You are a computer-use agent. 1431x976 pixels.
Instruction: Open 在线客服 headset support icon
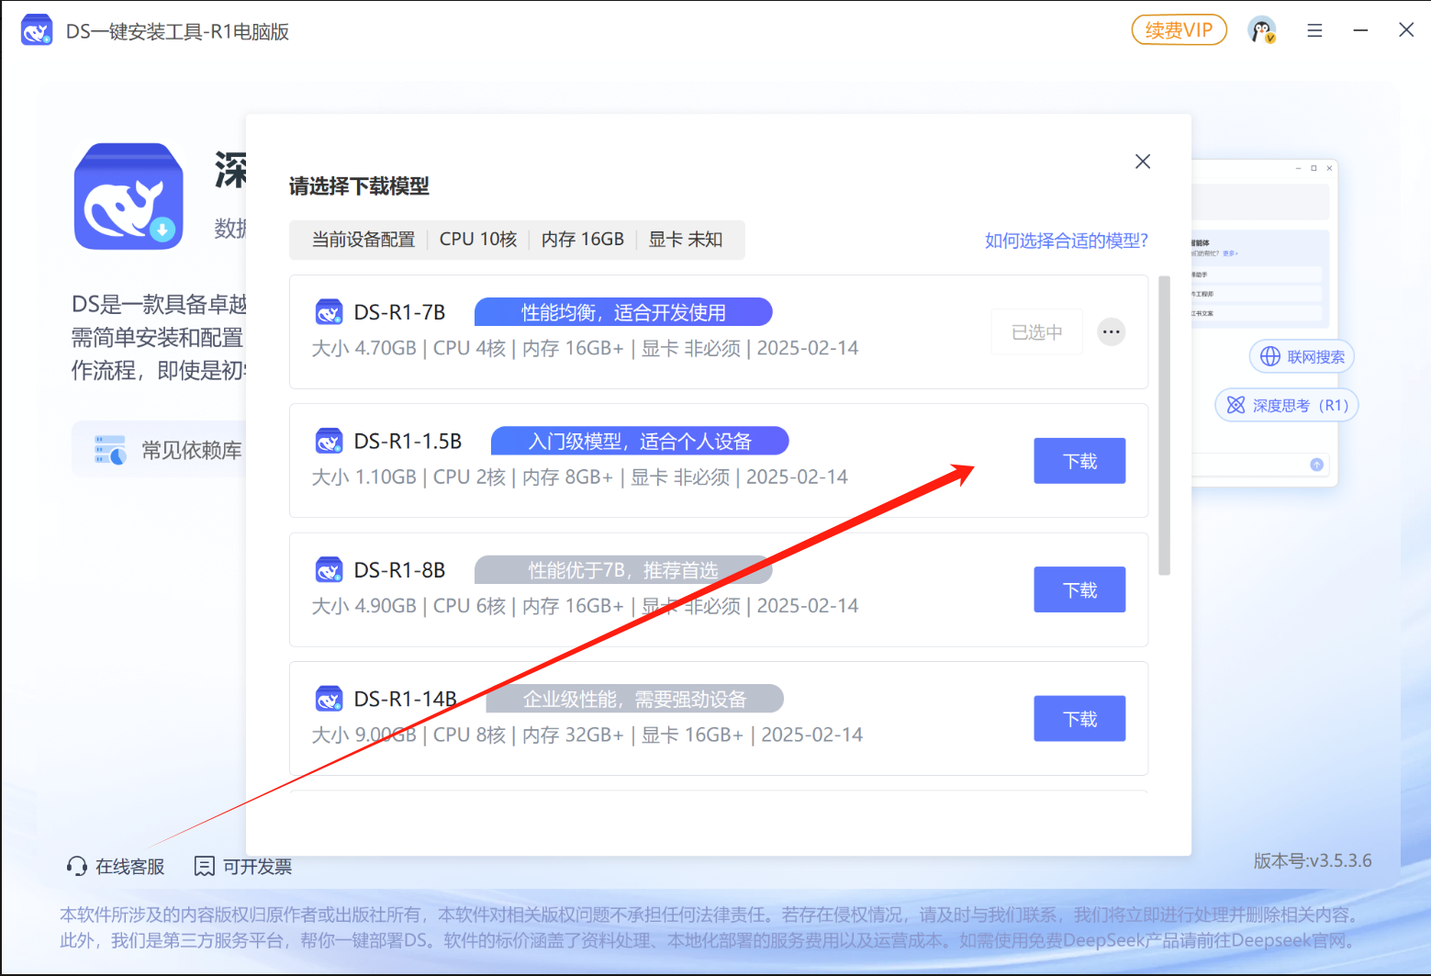pos(77,866)
